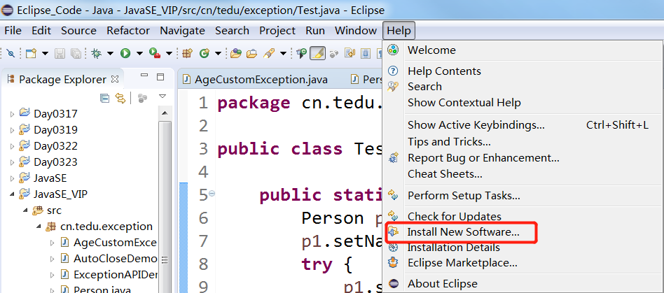Expand the Day0319 project node

(12, 130)
